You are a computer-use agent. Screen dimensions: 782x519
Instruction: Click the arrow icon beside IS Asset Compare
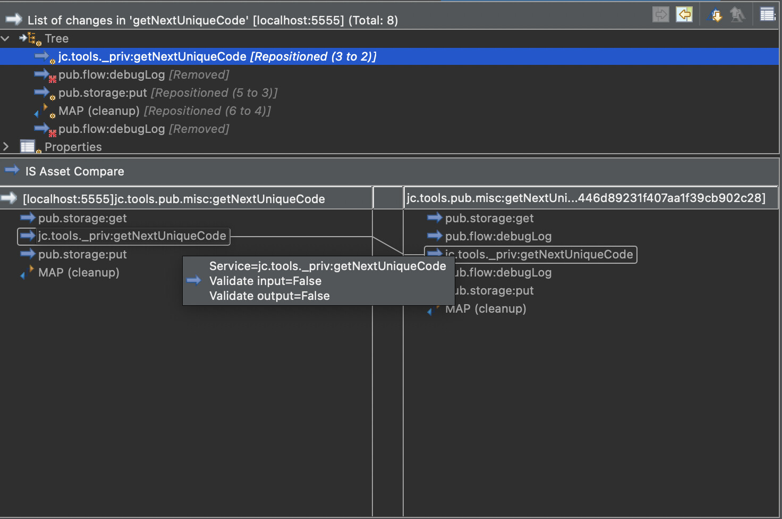click(x=12, y=171)
